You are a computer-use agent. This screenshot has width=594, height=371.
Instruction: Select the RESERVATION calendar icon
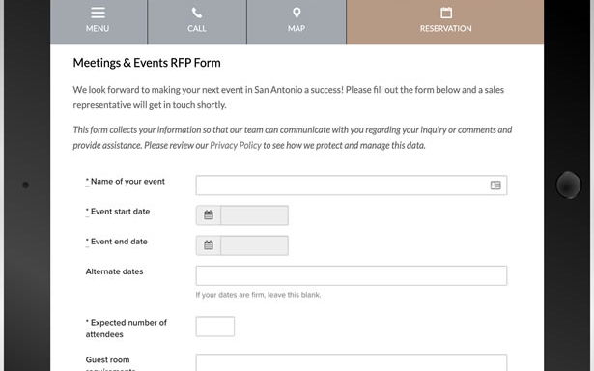tap(446, 13)
